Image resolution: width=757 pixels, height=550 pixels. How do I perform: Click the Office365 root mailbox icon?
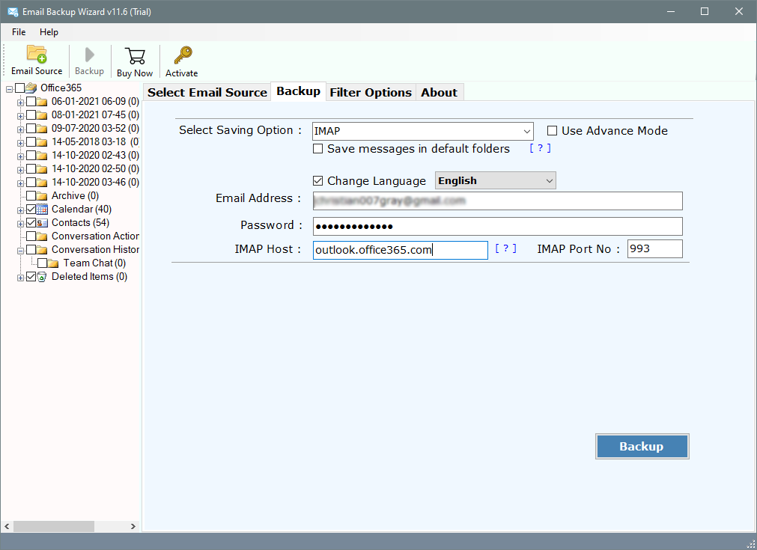click(x=31, y=88)
